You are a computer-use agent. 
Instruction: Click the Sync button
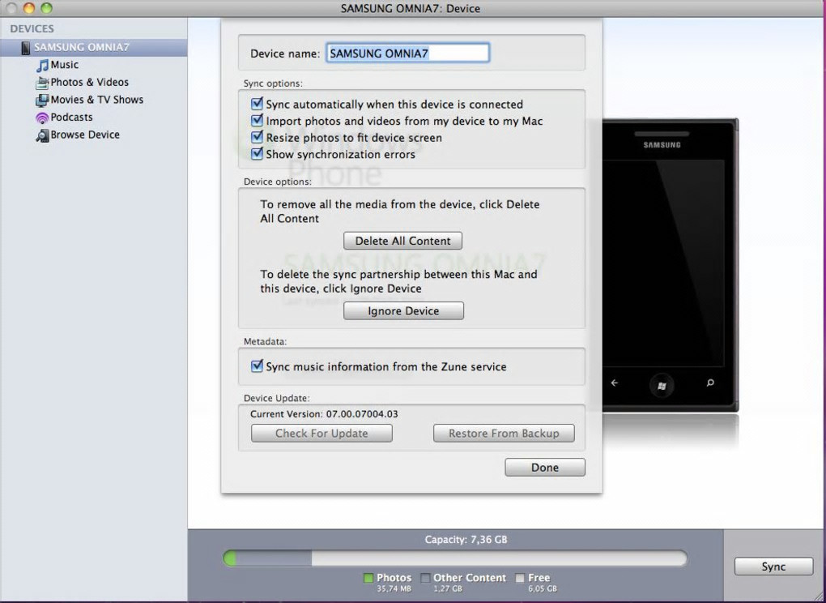pos(773,567)
